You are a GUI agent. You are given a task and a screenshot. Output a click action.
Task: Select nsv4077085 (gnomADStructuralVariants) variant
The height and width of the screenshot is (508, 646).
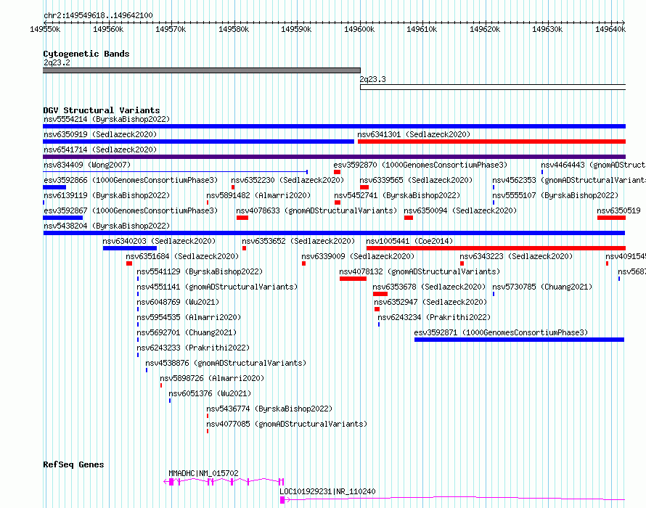click(x=287, y=425)
